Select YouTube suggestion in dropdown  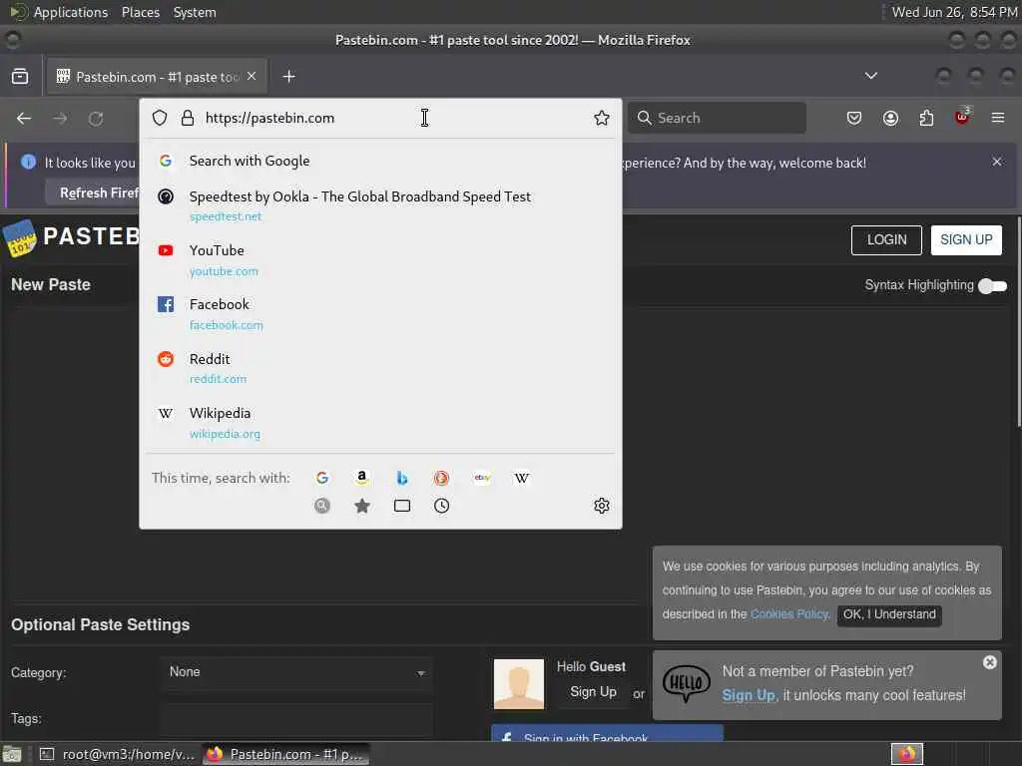(x=380, y=260)
